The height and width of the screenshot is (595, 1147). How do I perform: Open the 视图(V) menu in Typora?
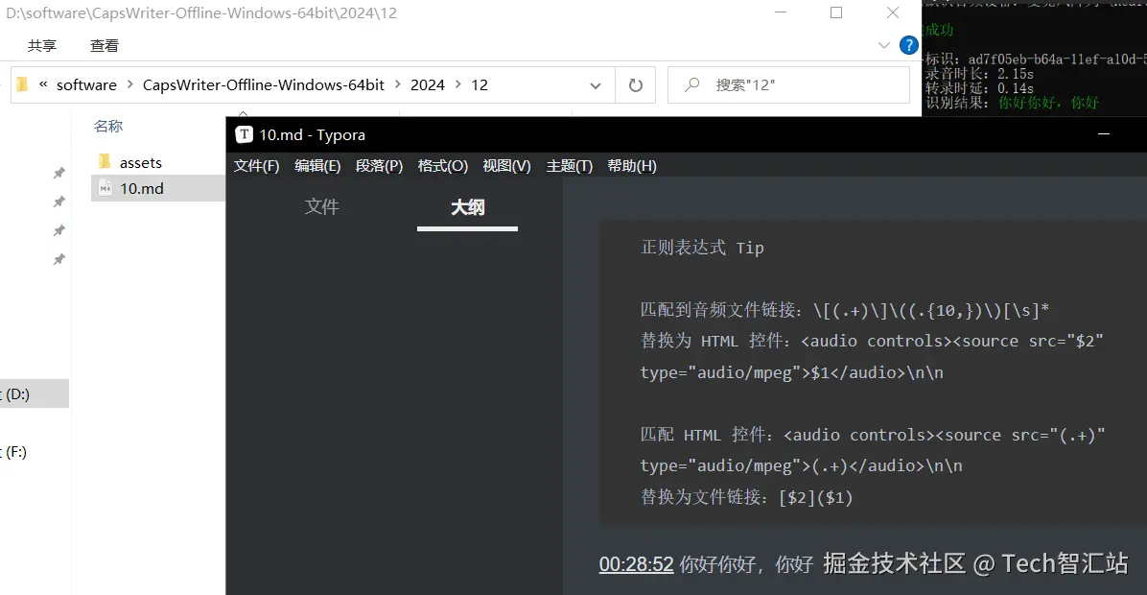click(506, 165)
